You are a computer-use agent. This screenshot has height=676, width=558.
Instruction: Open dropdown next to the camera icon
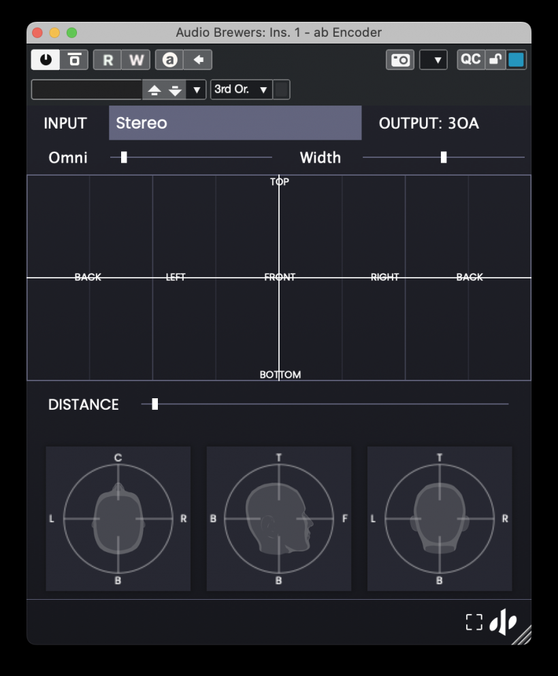pyautogui.click(x=433, y=60)
